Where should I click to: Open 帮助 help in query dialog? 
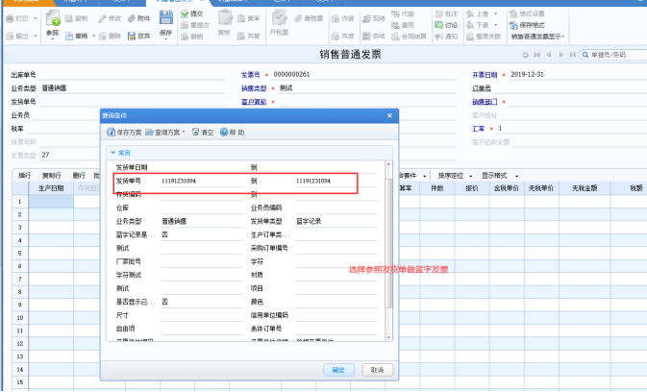coord(232,133)
